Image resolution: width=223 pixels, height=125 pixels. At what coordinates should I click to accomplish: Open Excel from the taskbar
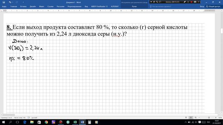coord(75,122)
